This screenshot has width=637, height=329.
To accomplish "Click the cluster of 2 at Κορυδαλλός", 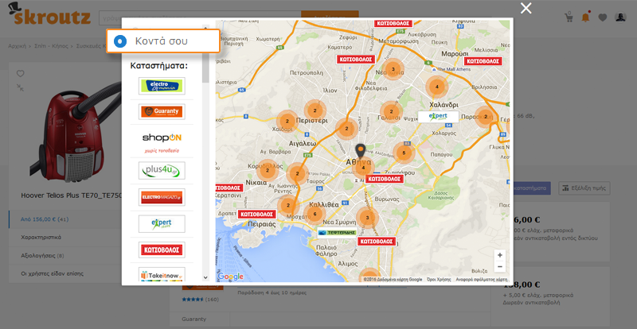I will coord(268,170).
